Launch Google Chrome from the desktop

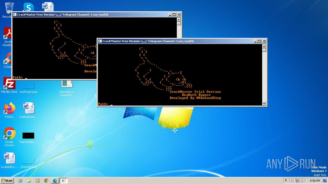click(x=9, y=137)
